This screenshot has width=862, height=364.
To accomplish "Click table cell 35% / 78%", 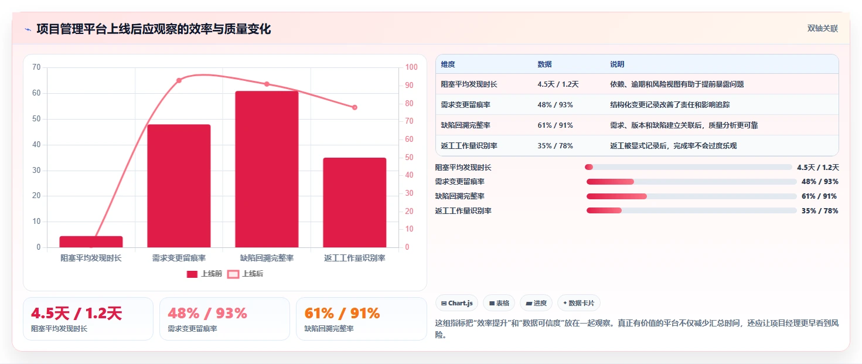I will click(555, 146).
